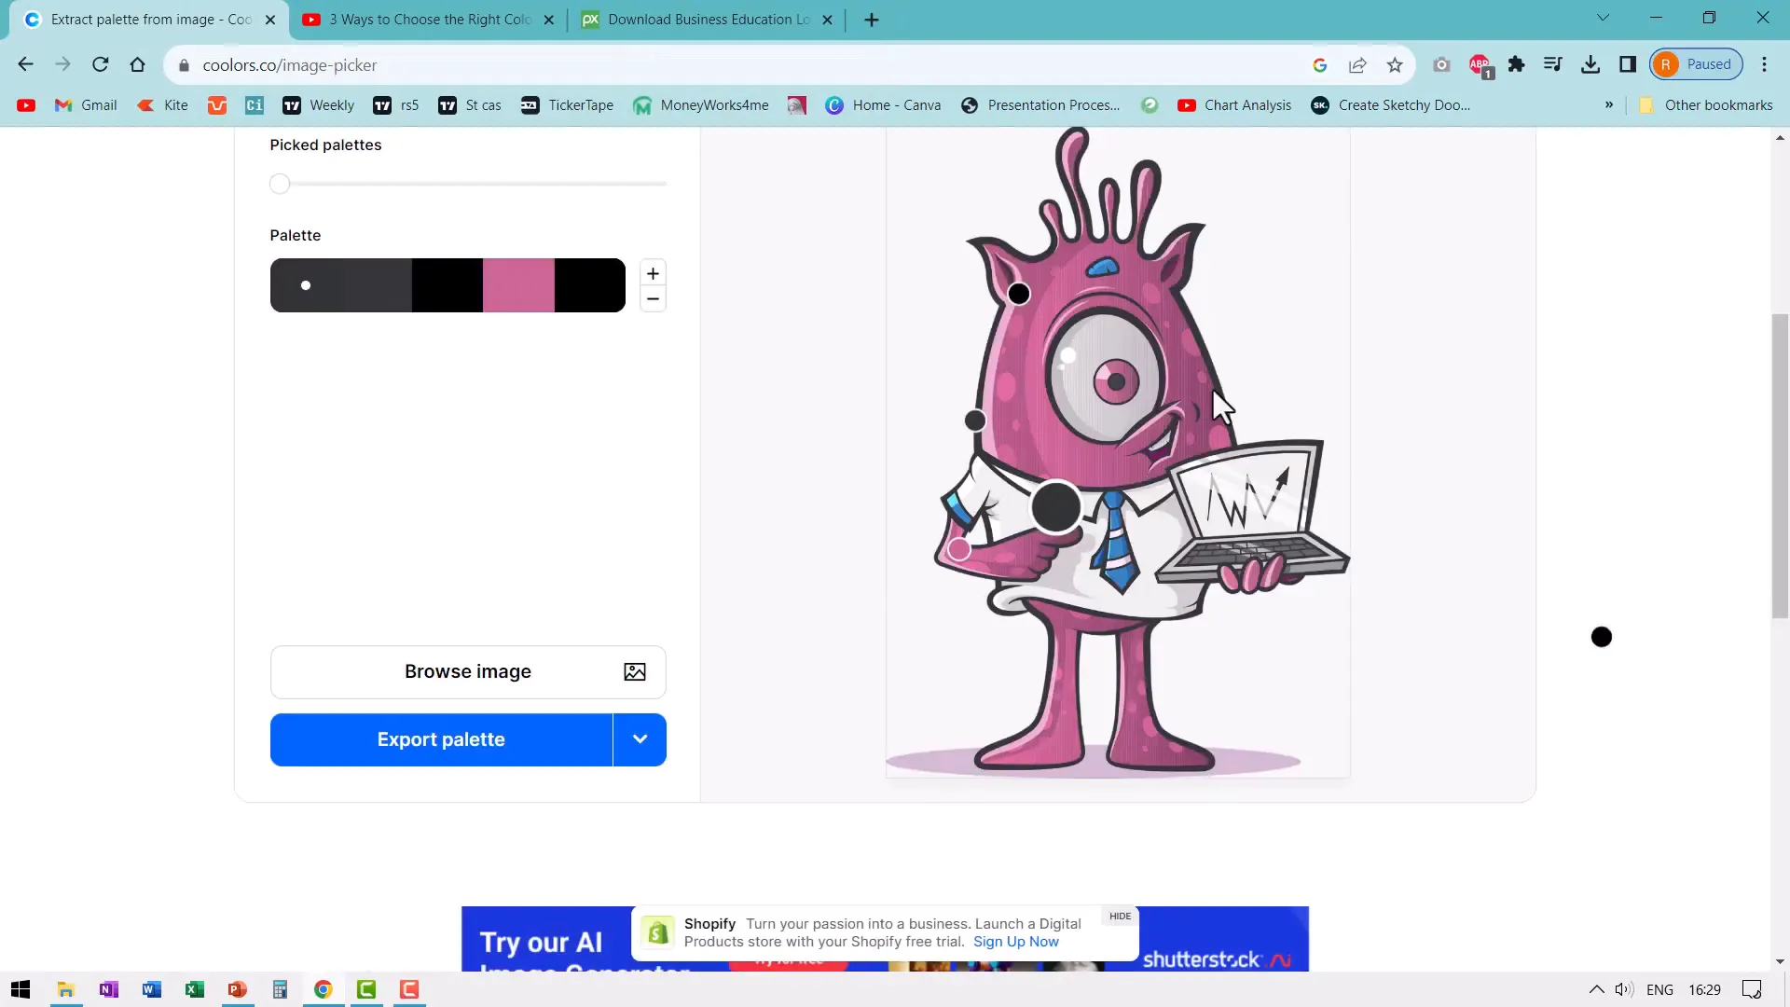
Task: Hide the Shopify ad banner
Action: coord(1120,916)
